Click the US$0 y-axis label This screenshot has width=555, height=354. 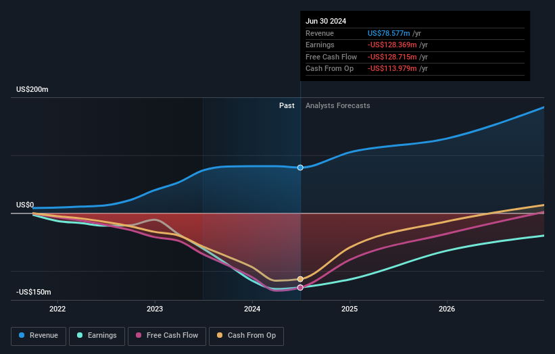point(25,205)
